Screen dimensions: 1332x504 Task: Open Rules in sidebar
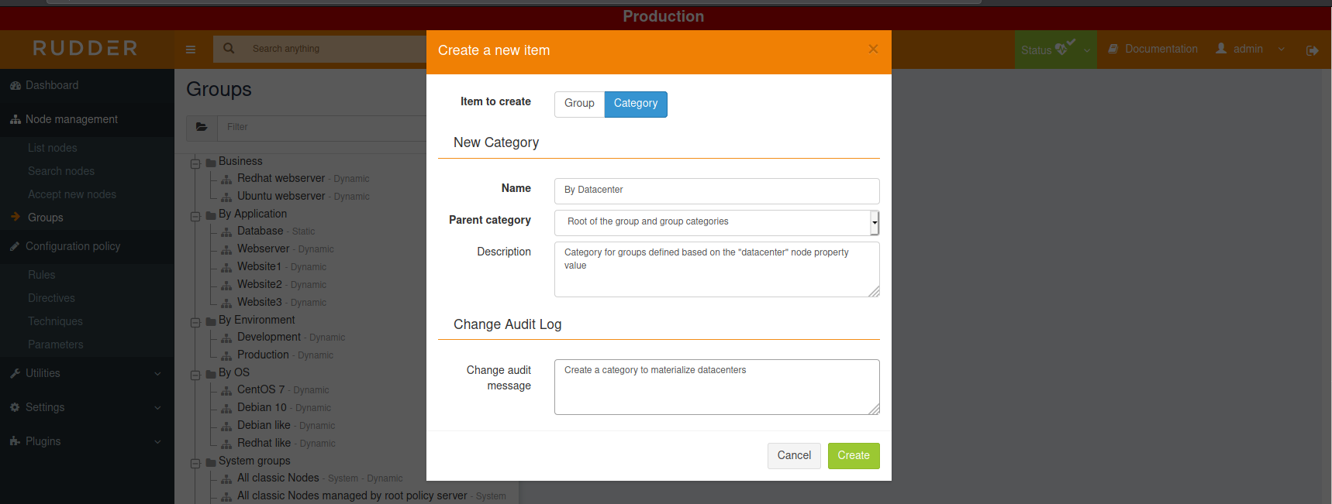(x=42, y=275)
